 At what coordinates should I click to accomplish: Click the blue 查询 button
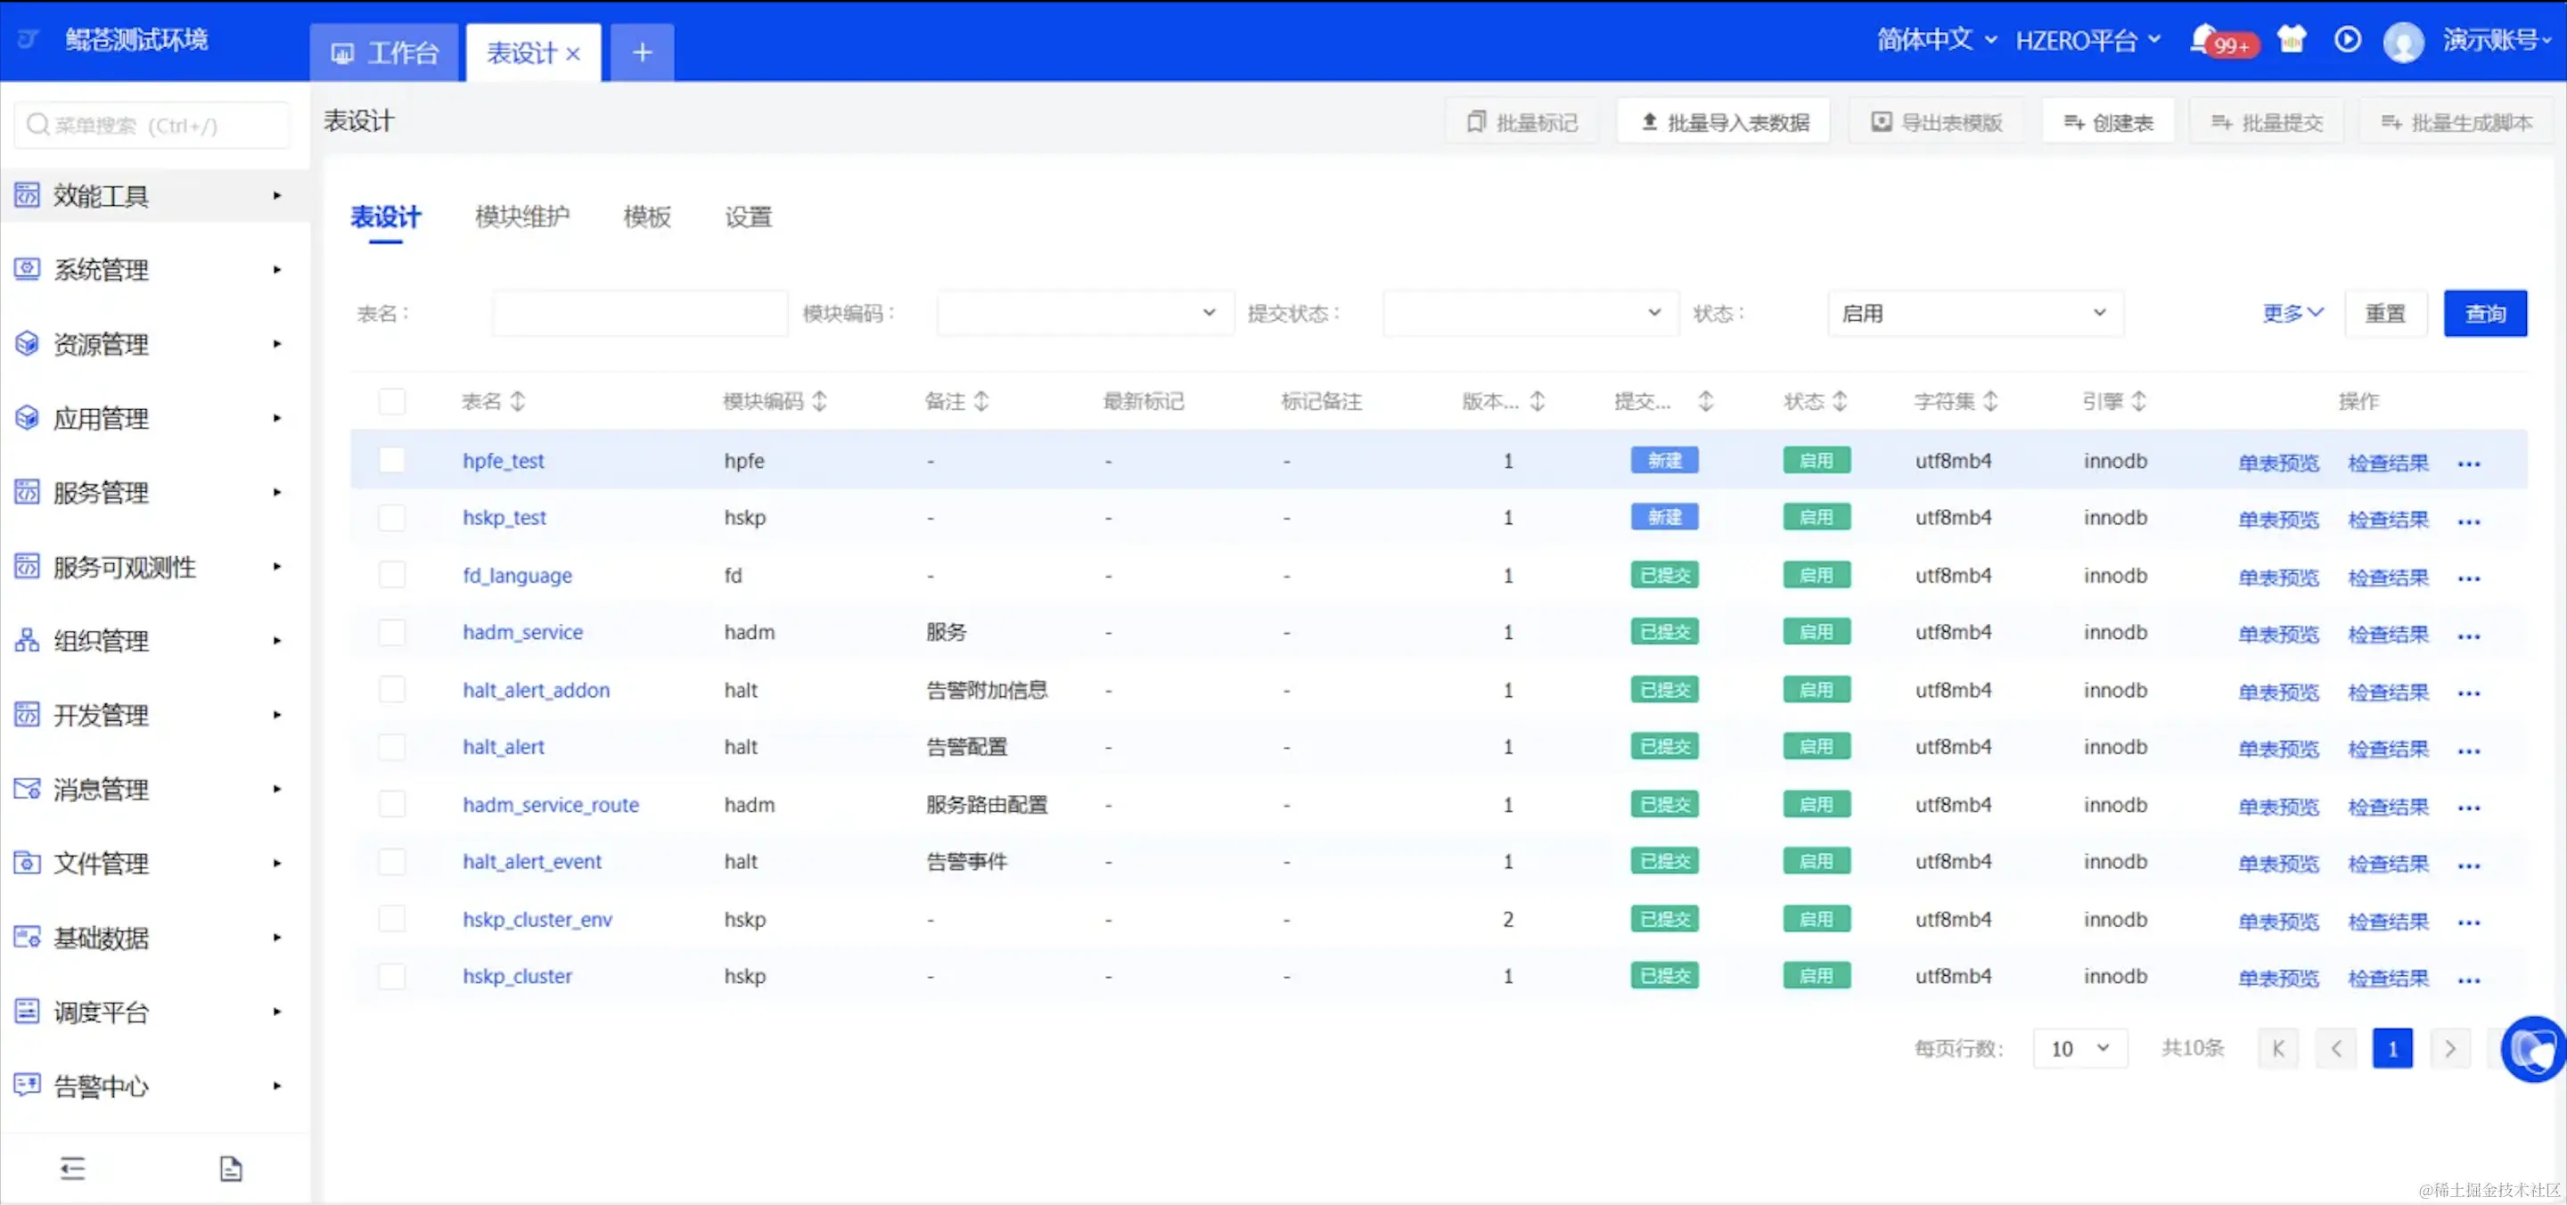pyautogui.click(x=2484, y=313)
